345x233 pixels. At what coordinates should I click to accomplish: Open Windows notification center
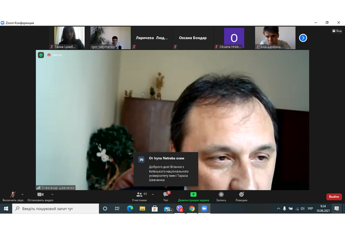point(337,209)
